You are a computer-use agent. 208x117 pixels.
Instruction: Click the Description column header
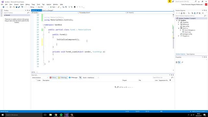pyautogui.click(x=46, y=80)
